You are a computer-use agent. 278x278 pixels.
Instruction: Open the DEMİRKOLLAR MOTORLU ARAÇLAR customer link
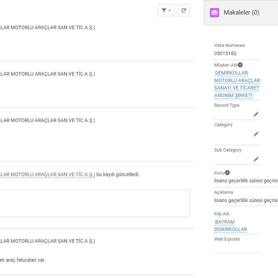237,84
